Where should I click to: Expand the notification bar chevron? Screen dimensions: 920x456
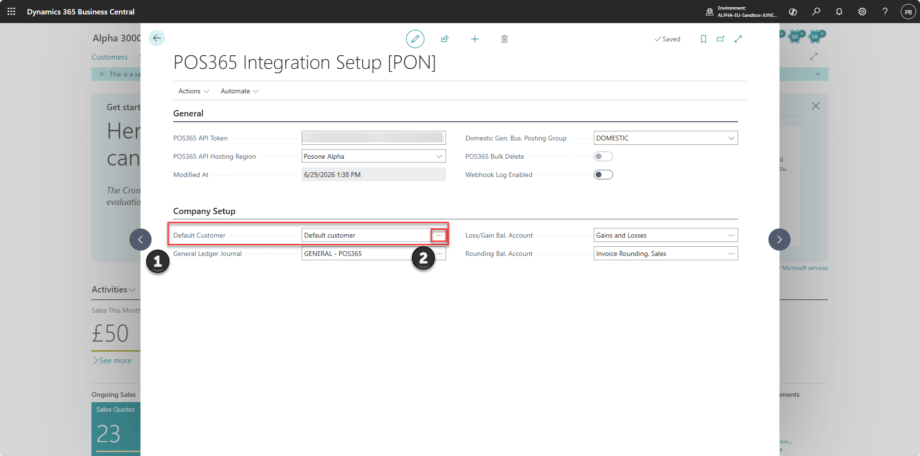[x=818, y=74]
